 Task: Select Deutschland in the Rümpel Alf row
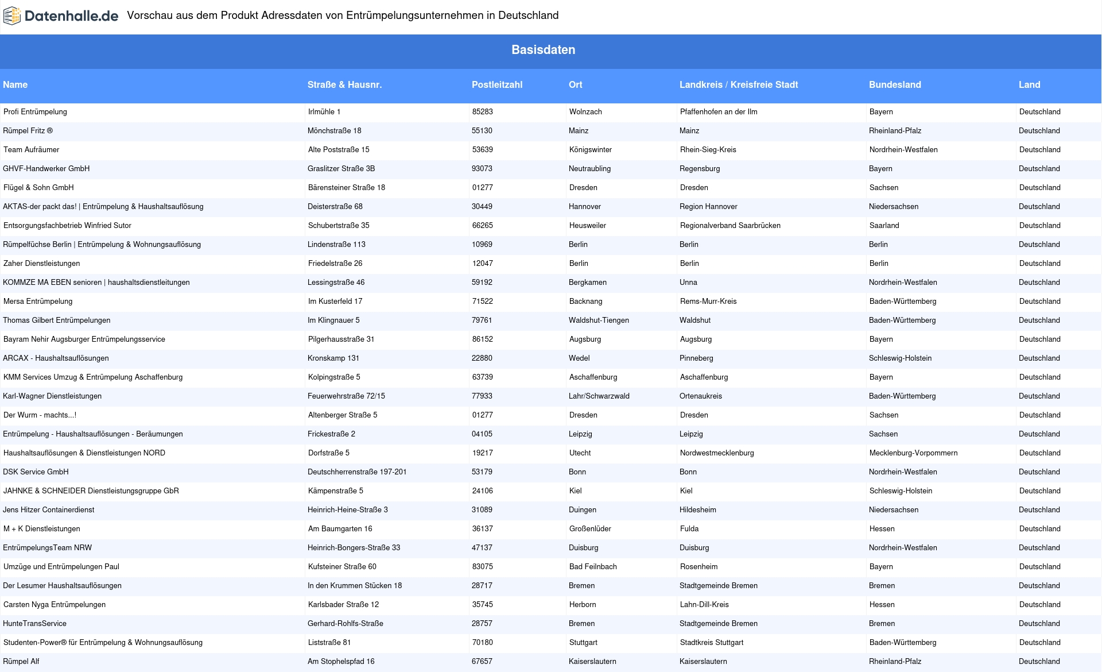(1039, 662)
